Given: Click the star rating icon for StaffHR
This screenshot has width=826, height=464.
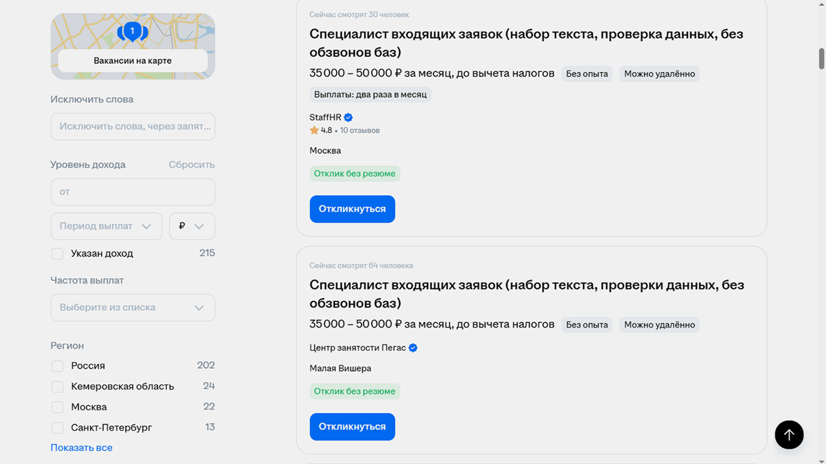Looking at the screenshot, I should tap(314, 130).
